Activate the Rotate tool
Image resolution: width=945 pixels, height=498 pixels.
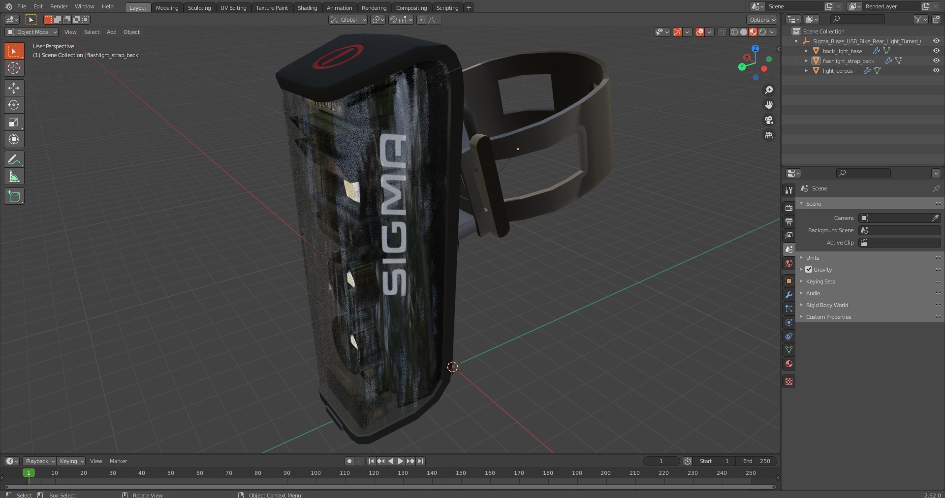coord(14,105)
